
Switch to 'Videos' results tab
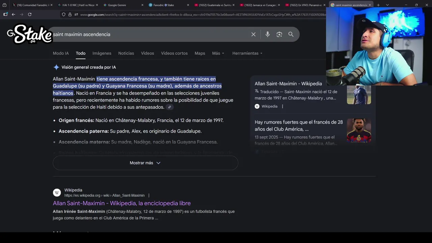pos(147,53)
